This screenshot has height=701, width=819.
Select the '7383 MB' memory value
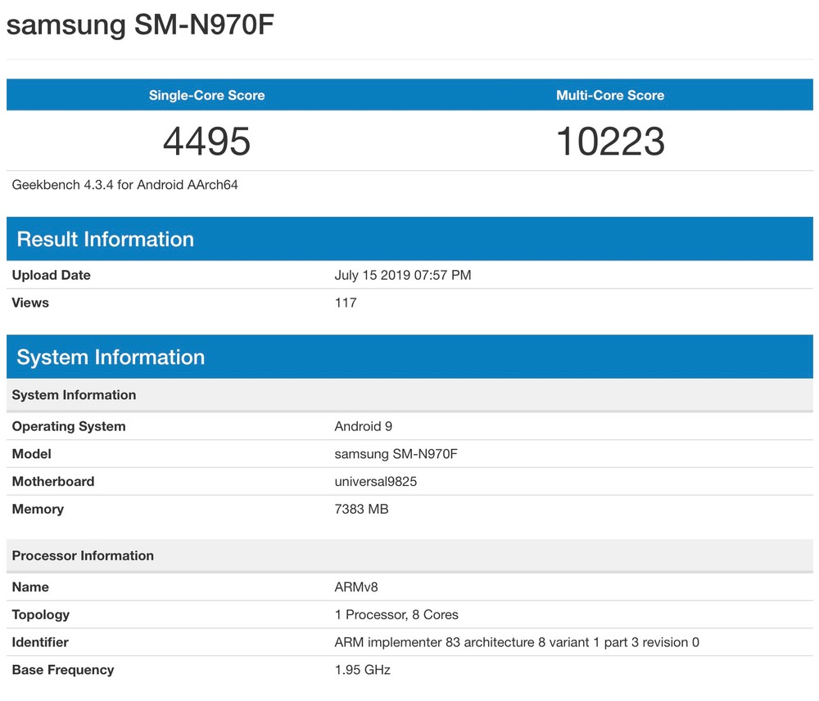[361, 509]
